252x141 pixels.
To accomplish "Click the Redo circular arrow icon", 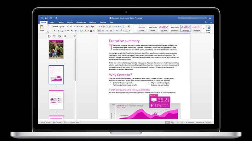I will click(x=56, y=18).
